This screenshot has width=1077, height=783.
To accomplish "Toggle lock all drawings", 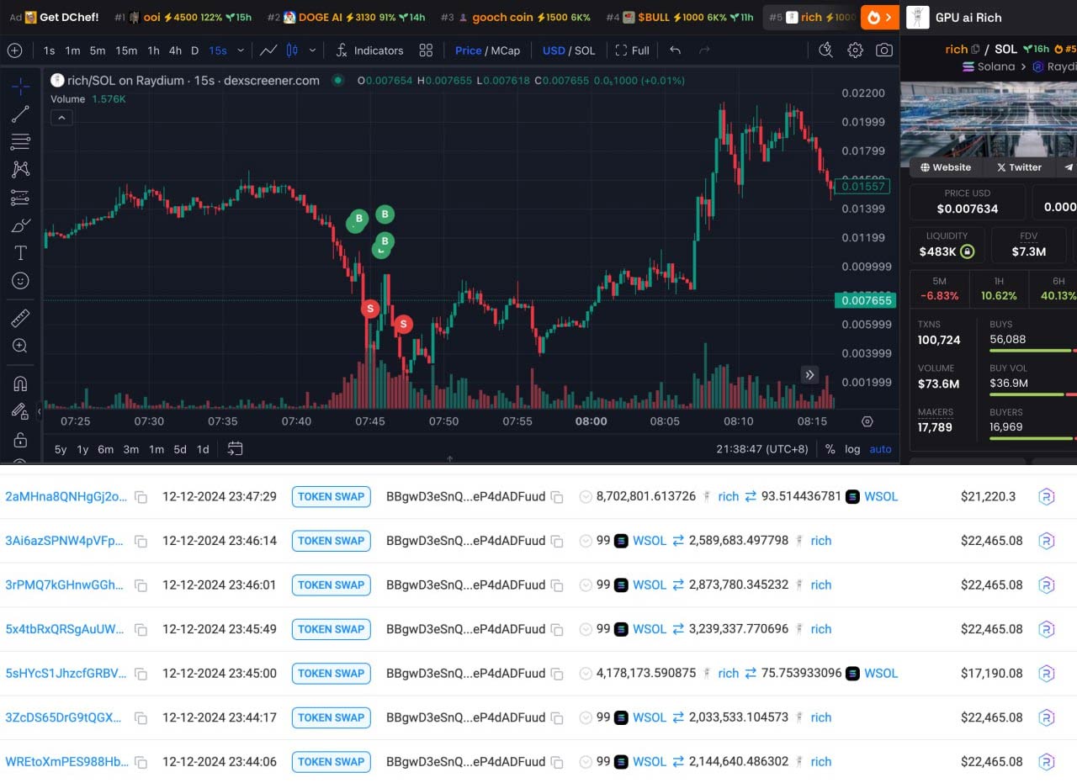I will point(20,439).
